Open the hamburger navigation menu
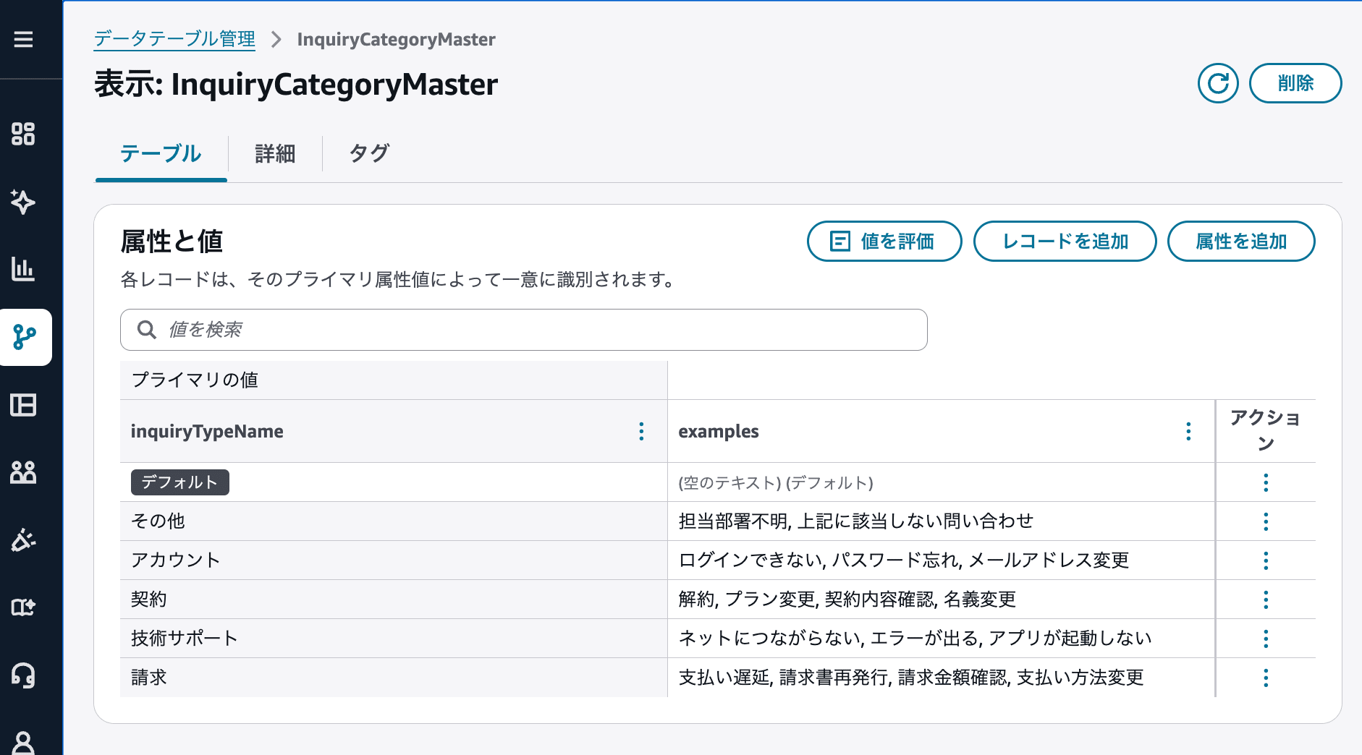 pos(23,39)
